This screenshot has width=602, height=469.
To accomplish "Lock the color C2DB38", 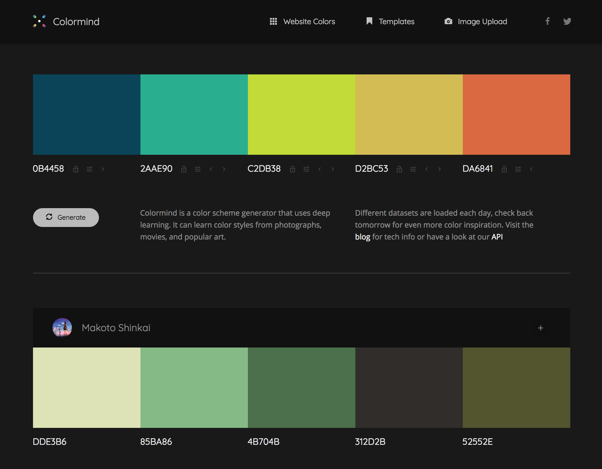I will click(x=293, y=169).
